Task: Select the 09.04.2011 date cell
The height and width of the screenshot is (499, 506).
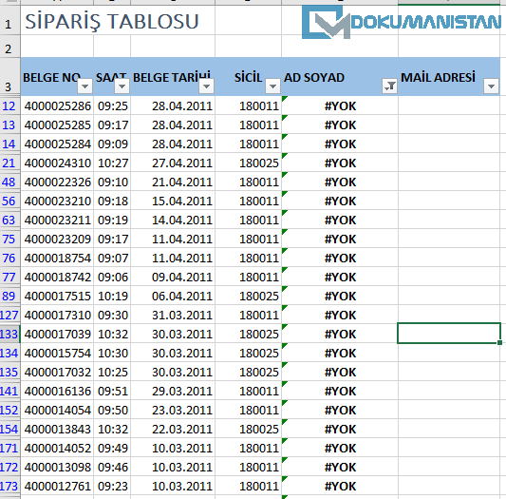Action: tap(173, 277)
